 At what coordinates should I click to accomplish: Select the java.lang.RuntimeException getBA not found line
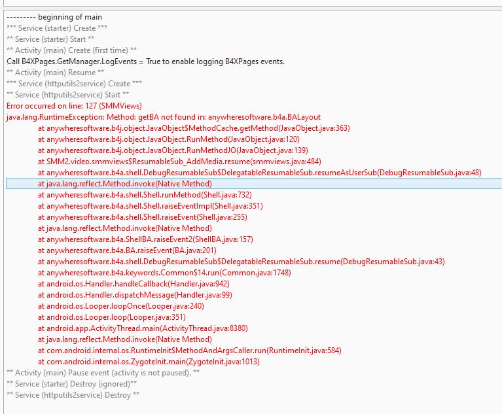(x=163, y=117)
